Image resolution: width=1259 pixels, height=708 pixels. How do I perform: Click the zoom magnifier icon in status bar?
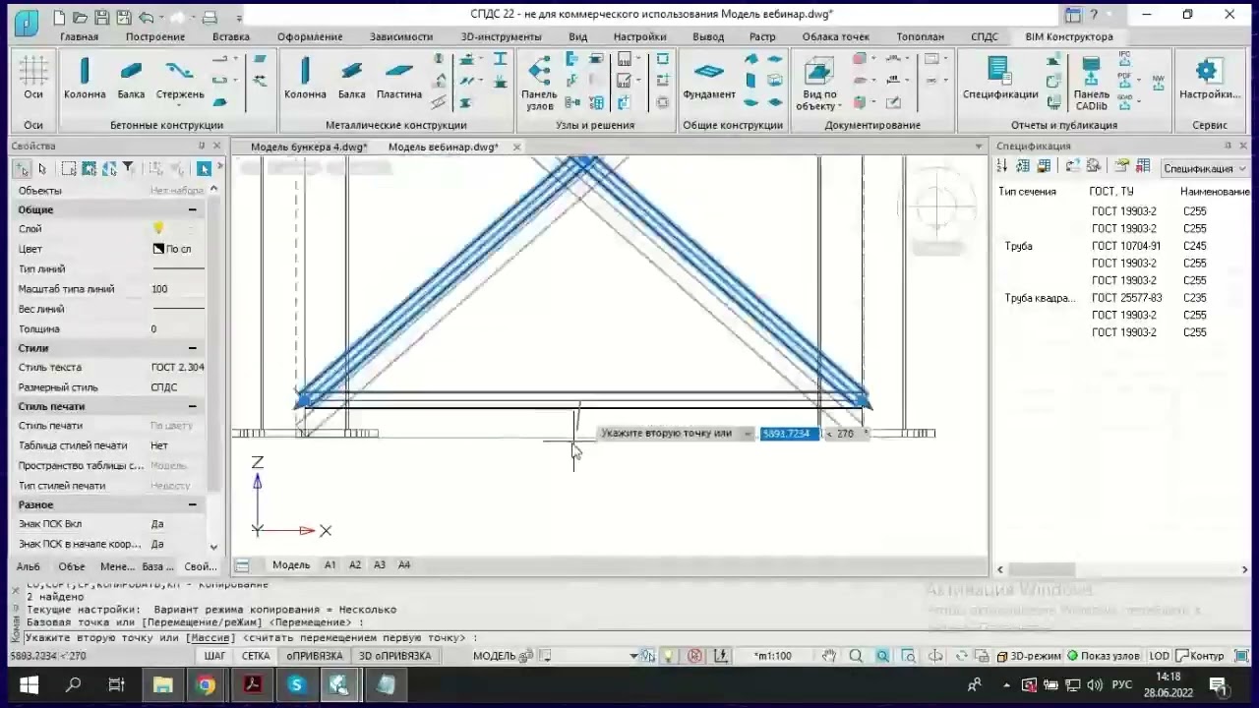pyautogui.click(x=856, y=656)
